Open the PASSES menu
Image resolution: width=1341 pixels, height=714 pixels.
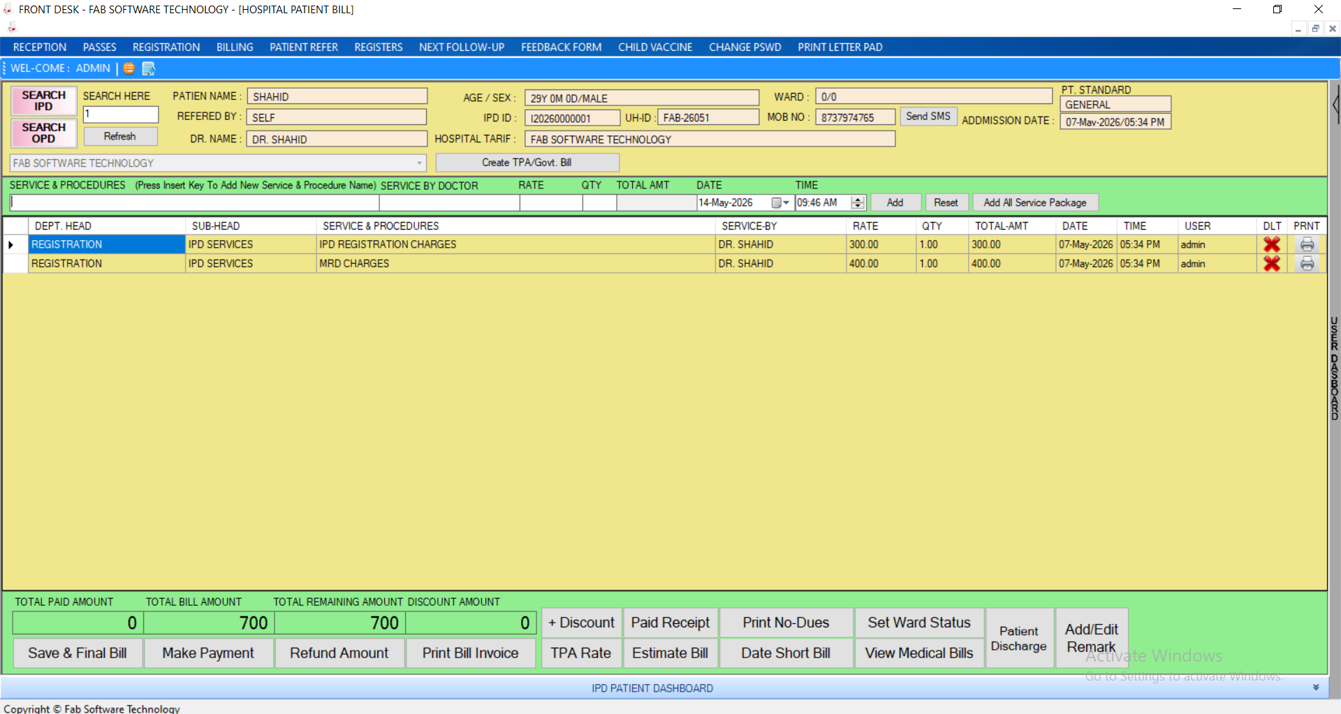pyautogui.click(x=100, y=47)
